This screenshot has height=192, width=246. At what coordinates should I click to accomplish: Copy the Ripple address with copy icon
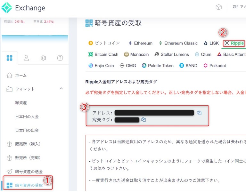point(199,113)
